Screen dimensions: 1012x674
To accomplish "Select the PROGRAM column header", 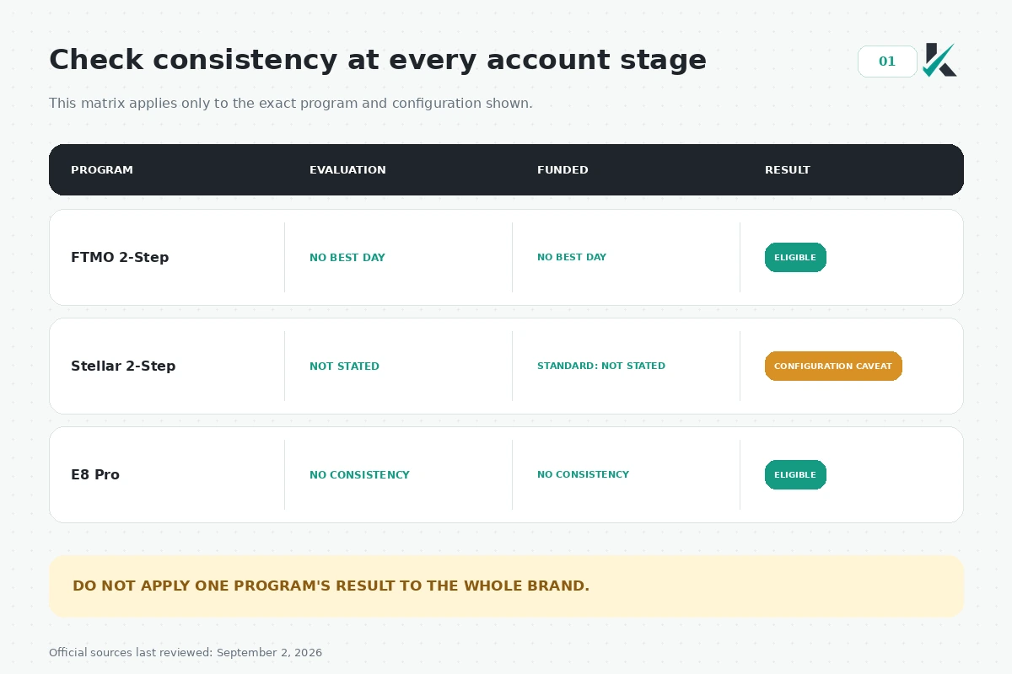I will [102, 169].
